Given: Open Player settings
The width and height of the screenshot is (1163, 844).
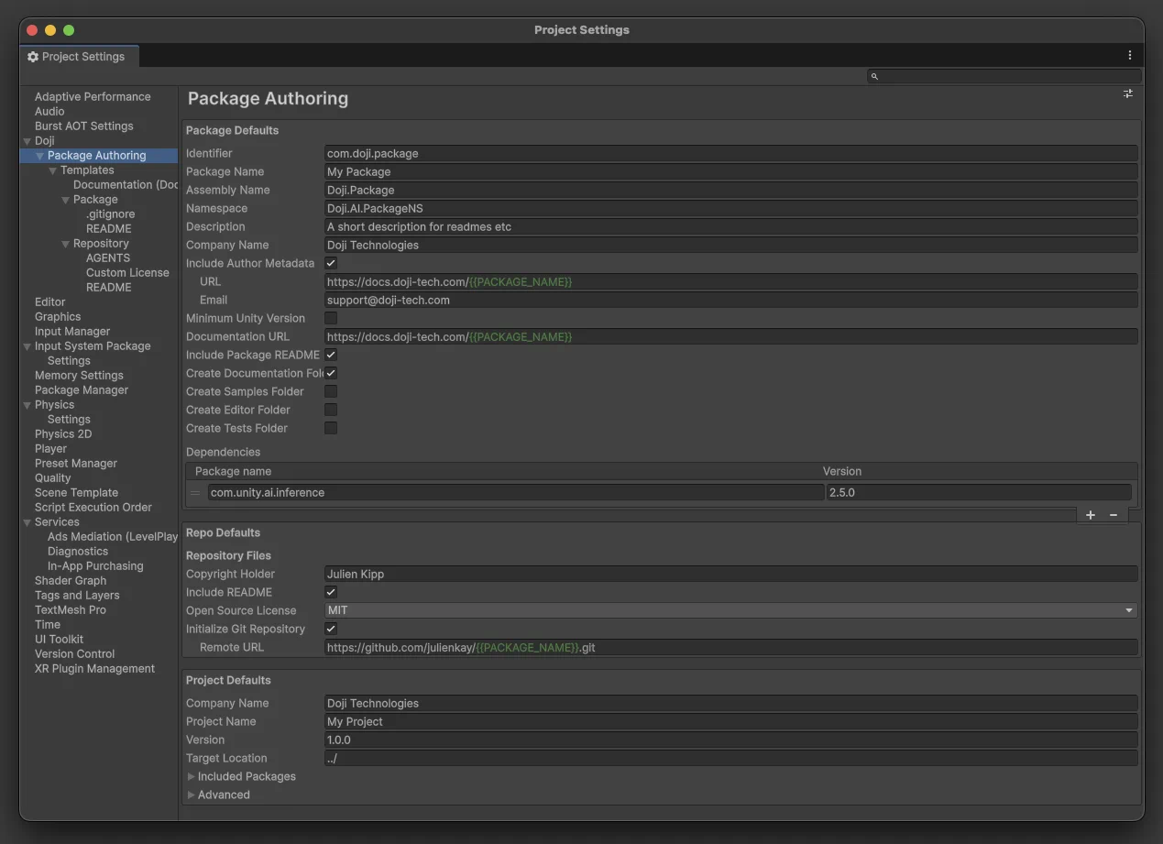Looking at the screenshot, I should pyautogui.click(x=50, y=448).
